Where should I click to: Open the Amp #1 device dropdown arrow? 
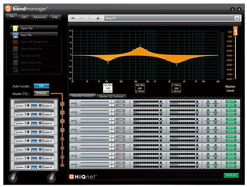pyautogui.click(x=237, y=18)
